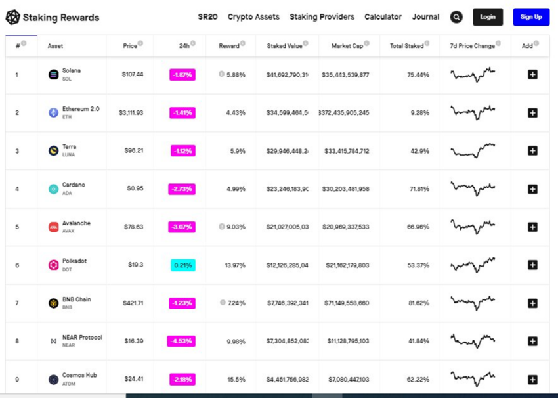Click the Cardano ADA coin icon
The height and width of the screenshot is (398, 558).
tap(53, 189)
